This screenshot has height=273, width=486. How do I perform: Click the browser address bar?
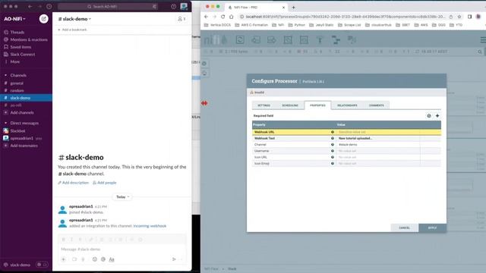click(x=346, y=17)
